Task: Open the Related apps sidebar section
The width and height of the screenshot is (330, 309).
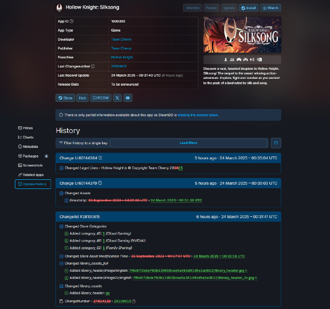Action: (x=31, y=175)
